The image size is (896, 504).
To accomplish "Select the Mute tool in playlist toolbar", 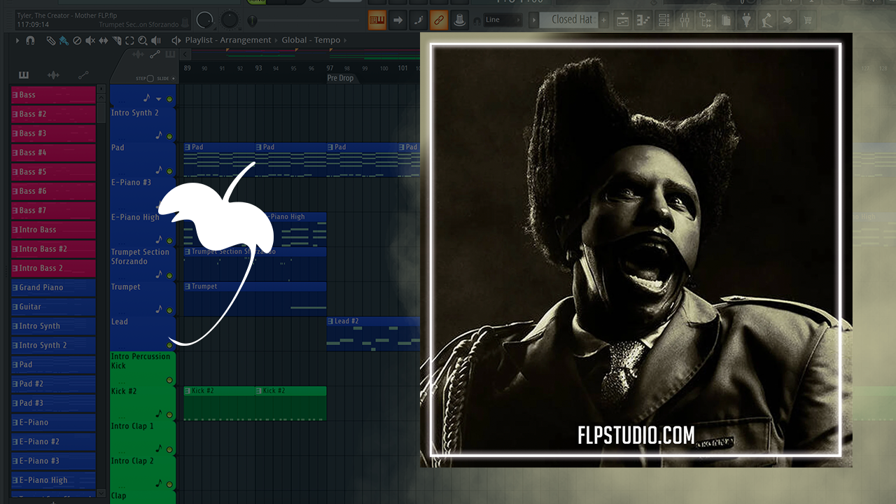I will 90,41.
